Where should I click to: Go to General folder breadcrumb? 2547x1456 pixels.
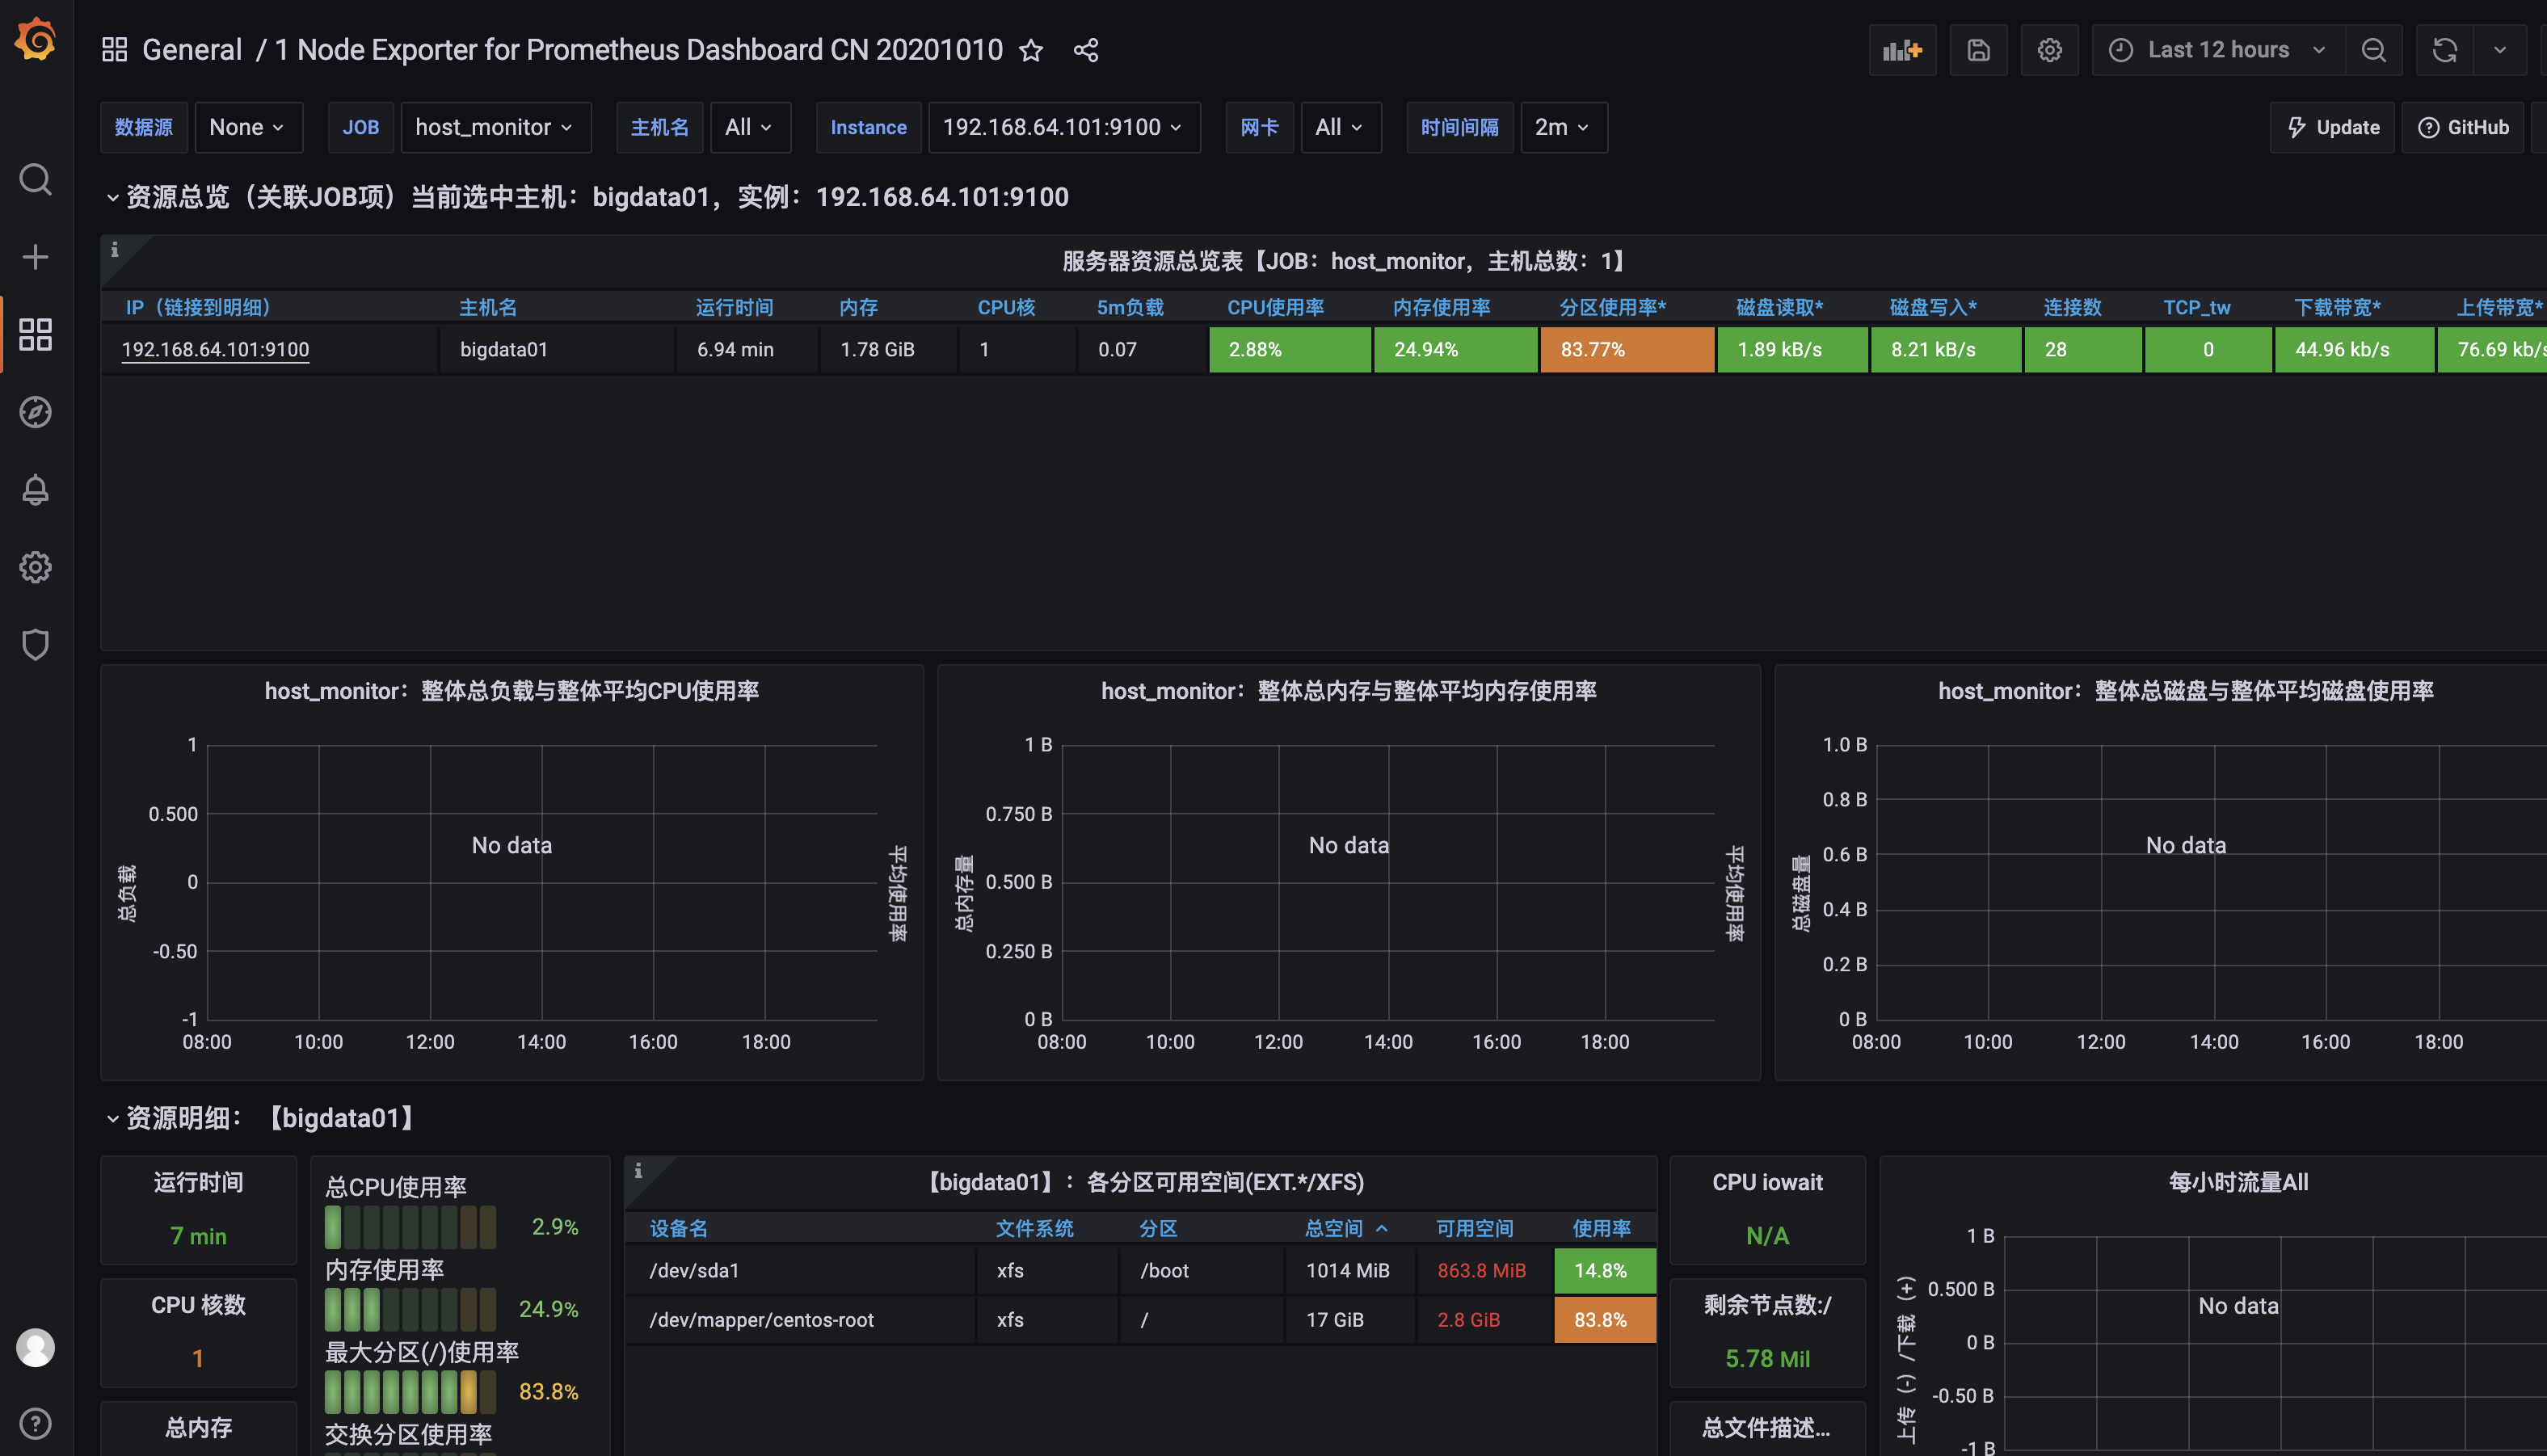tap(192, 50)
